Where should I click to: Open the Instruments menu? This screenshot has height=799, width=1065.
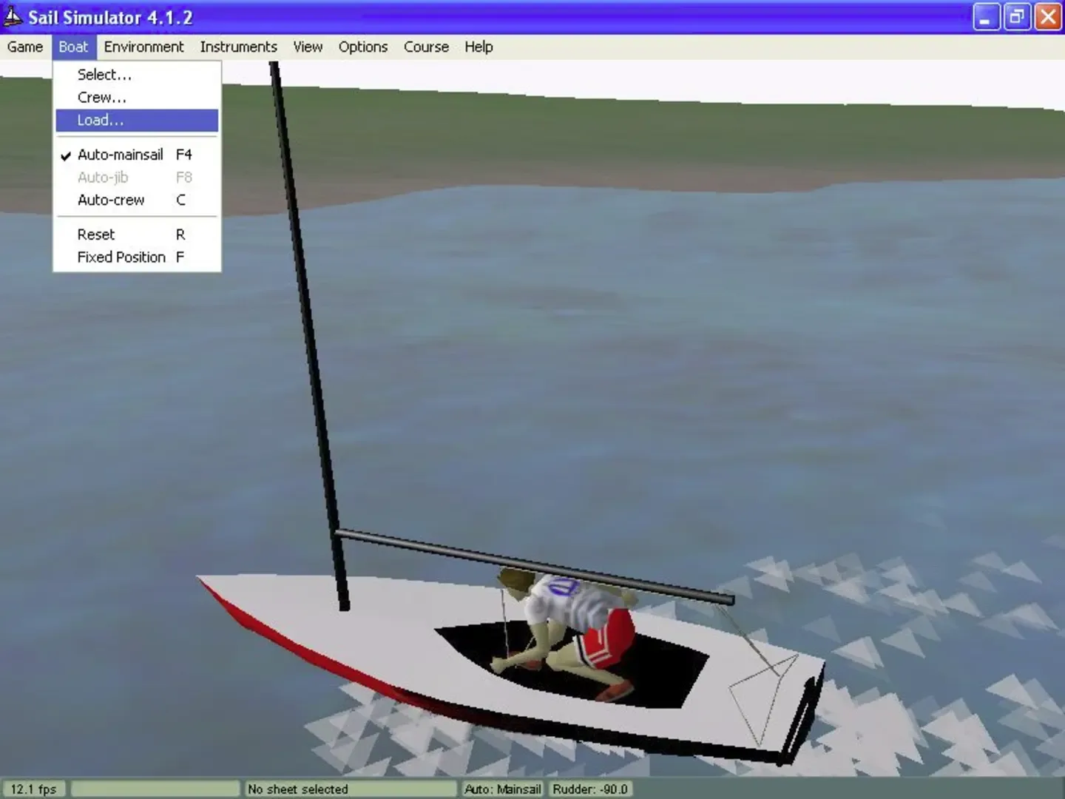pos(238,47)
